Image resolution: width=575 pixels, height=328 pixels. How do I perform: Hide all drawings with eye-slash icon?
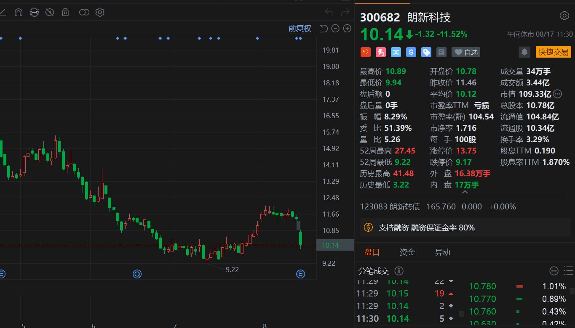pos(50,12)
